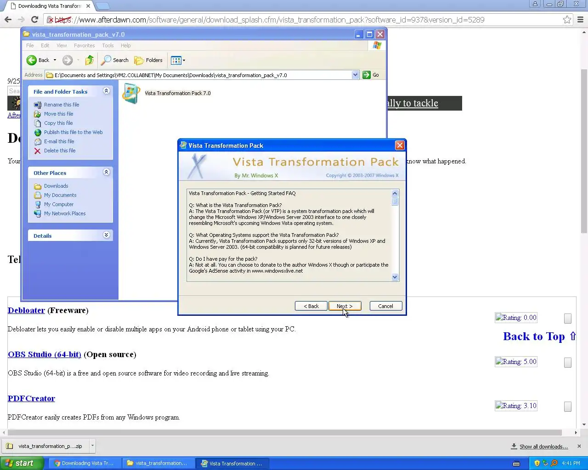Click the browser horizontal scrollbar
This screenshot has height=470, width=588.
(285, 432)
